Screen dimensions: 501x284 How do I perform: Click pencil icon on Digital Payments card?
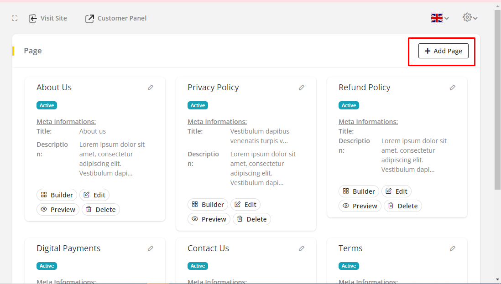(151, 248)
